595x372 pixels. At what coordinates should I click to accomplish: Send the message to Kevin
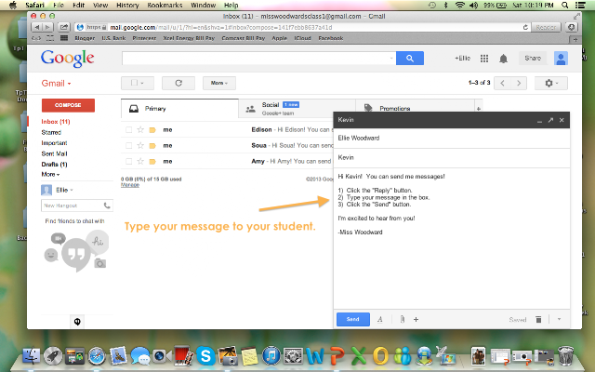click(353, 319)
